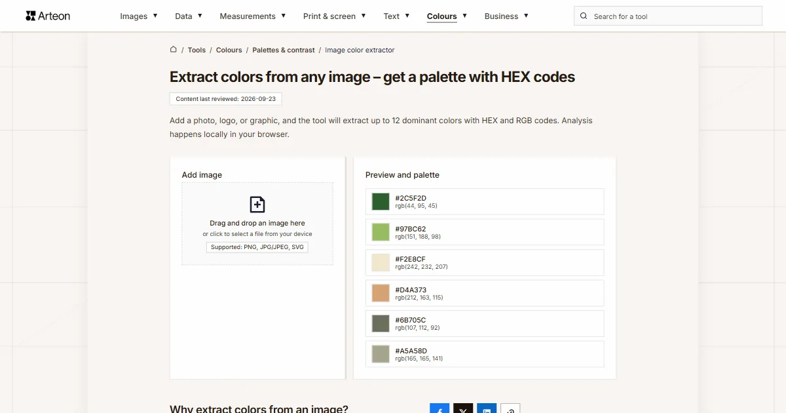Select the #2C5F2D dark green swatch
The height and width of the screenshot is (413, 786).
(x=381, y=202)
